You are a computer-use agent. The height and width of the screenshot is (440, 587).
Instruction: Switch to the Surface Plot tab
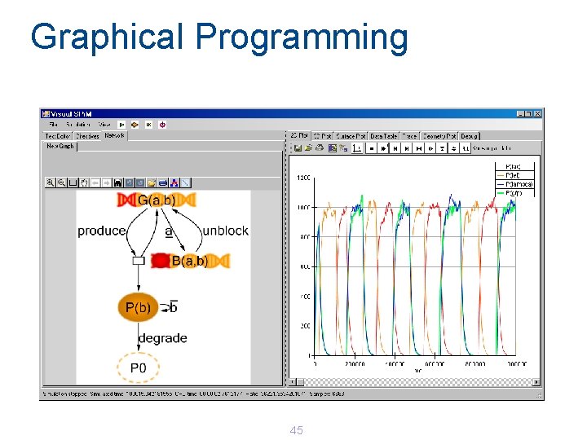(x=351, y=136)
